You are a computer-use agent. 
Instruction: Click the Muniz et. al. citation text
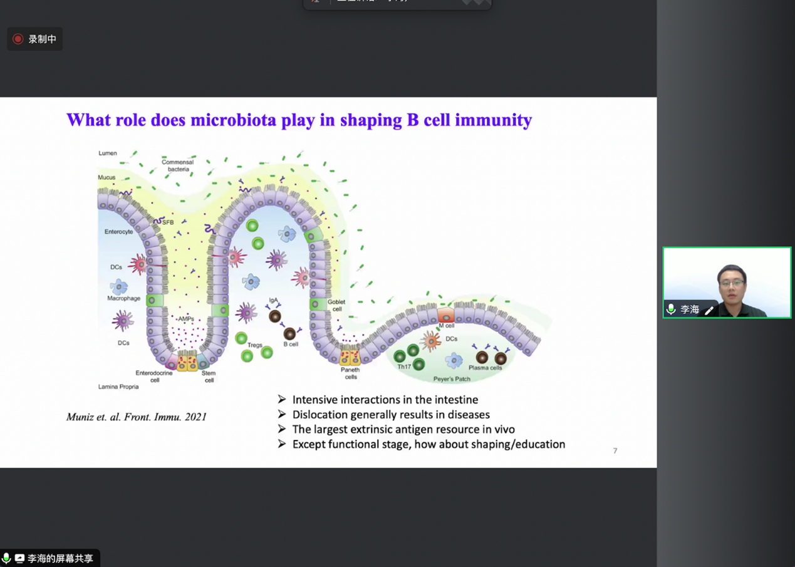coord(136,417)
